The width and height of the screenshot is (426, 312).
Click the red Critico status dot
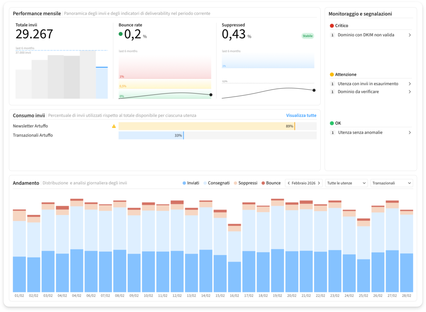tap(332, 26)
